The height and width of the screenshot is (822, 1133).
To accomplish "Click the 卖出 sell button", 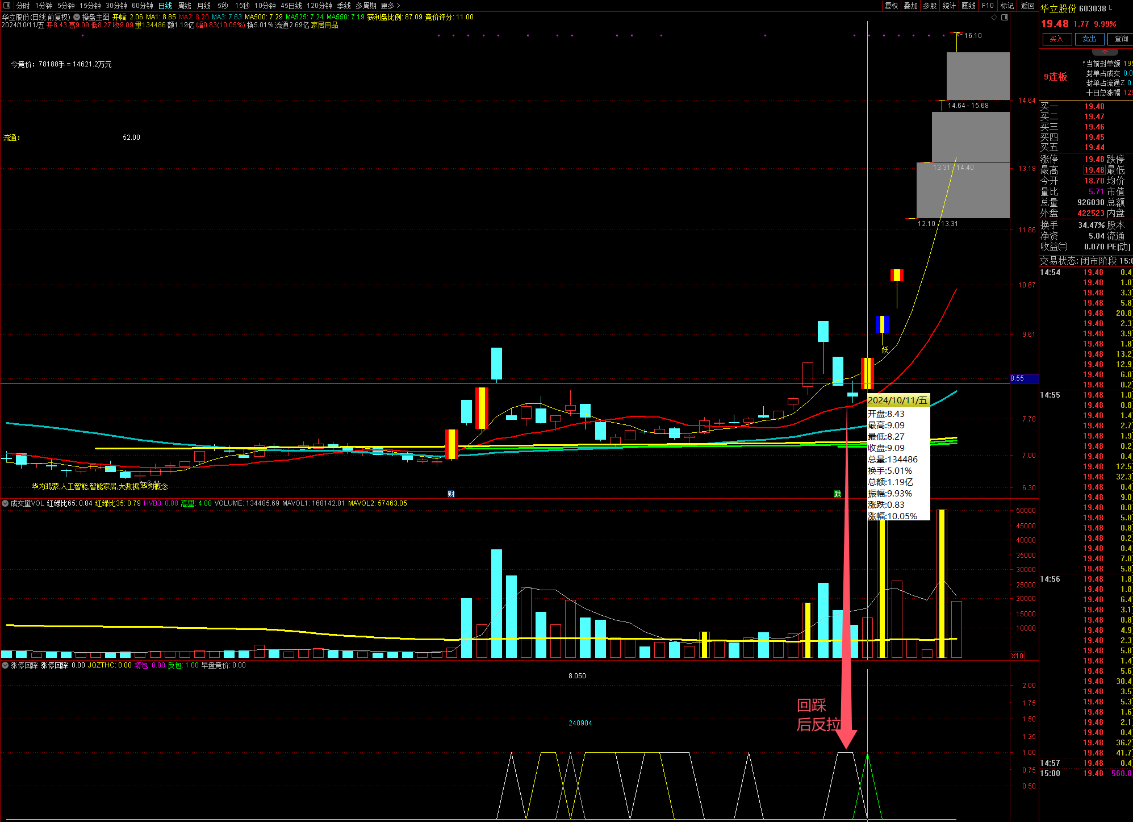I will click(x=1089, y=39).
